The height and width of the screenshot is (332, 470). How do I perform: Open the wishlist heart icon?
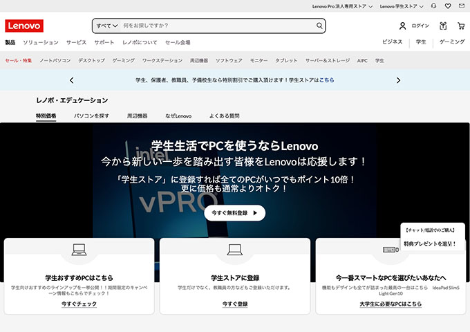click(x=448, y=6)
